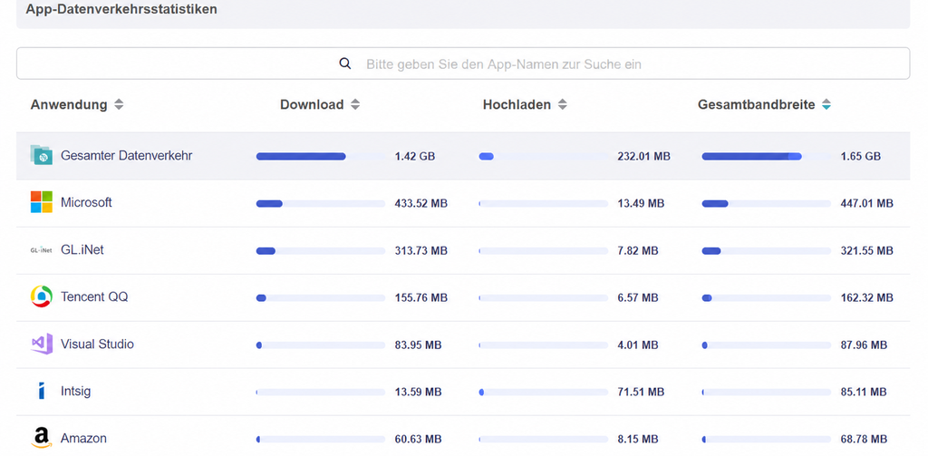Click the 162.32 MB total value
928x456 pixels.
[x=867, y=298]
